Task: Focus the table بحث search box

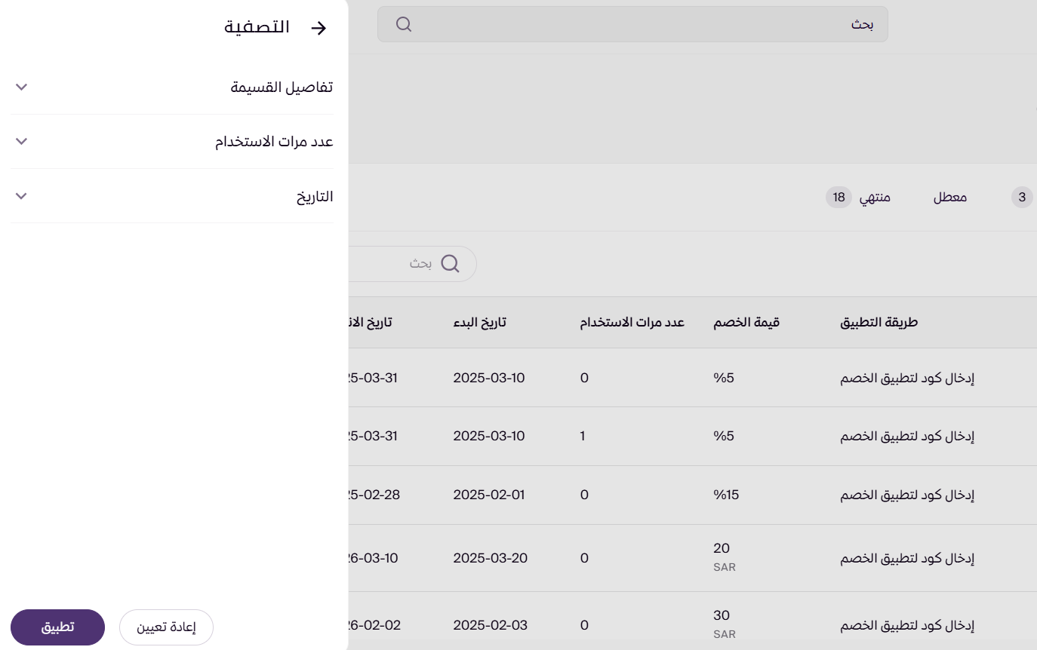Action: [x=412, y=264]
